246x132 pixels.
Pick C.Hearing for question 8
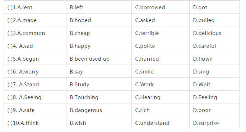(x=148, y=97)
